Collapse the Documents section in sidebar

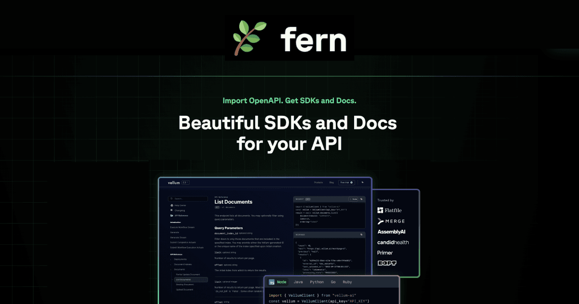(179, 269)
